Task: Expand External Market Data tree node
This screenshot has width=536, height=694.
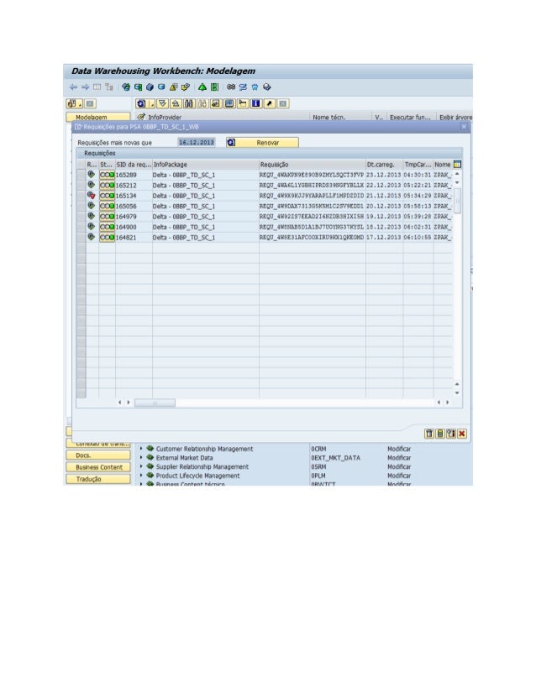Action: pos(141,457)
